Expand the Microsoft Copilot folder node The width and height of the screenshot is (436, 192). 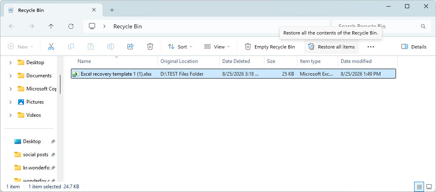pyautogui.click(x=11, y=89)
